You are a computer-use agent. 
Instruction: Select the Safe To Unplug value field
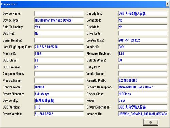pos(59,27)
